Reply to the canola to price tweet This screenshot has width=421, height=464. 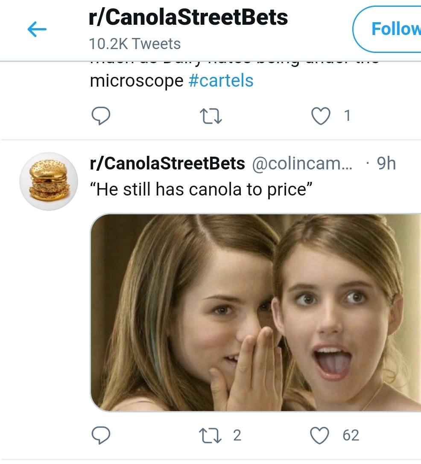point(101,435)
